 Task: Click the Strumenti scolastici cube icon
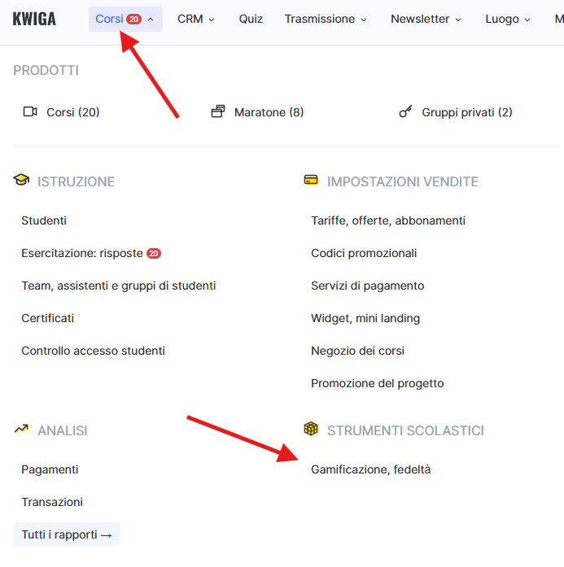click(311, 430)
